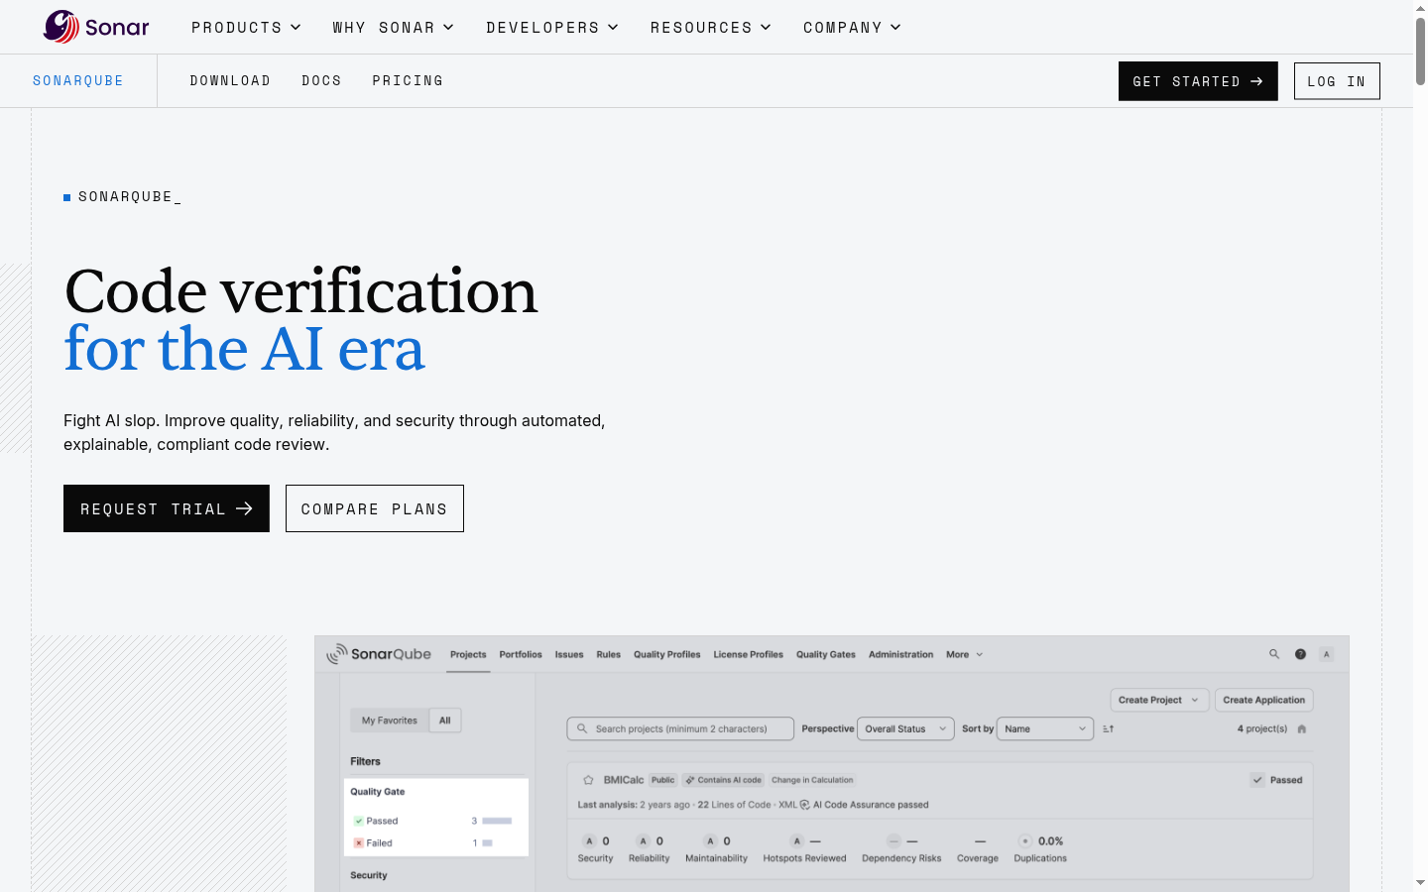Click the home icon beside 4 project(s)
1428x892 pixels.
click(1302, 728)
